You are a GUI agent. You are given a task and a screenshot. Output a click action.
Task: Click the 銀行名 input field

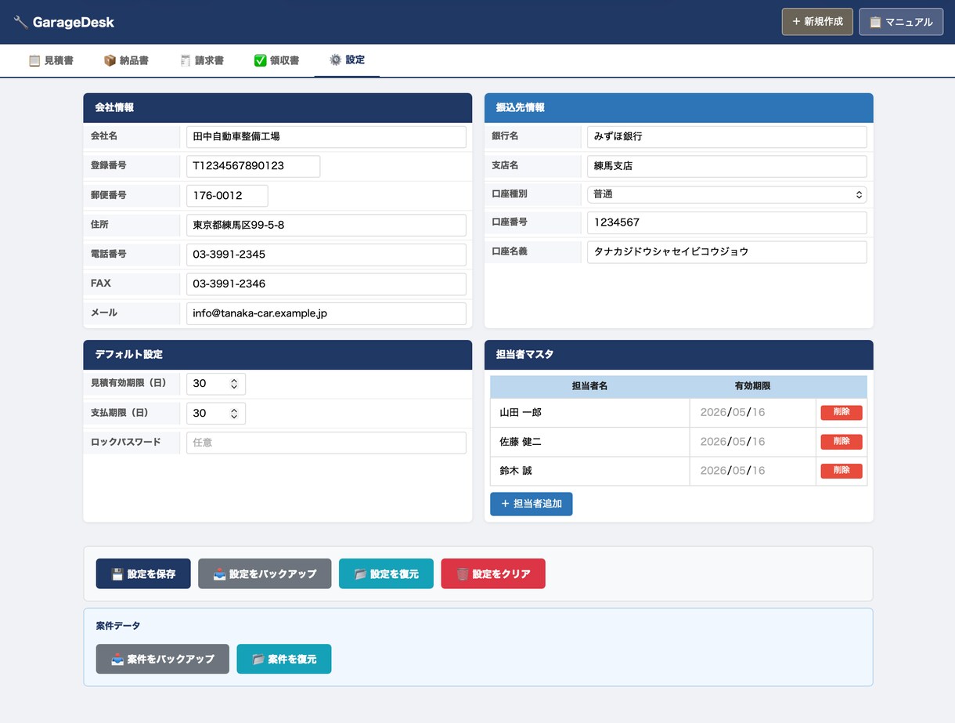(727, 137)
